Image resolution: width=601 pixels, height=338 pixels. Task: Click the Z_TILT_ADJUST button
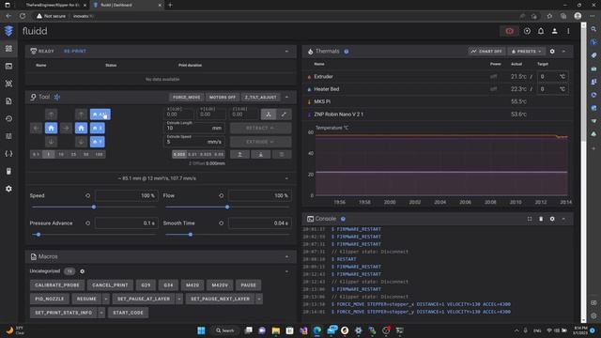pyautogui.click(x=261, y=97)
